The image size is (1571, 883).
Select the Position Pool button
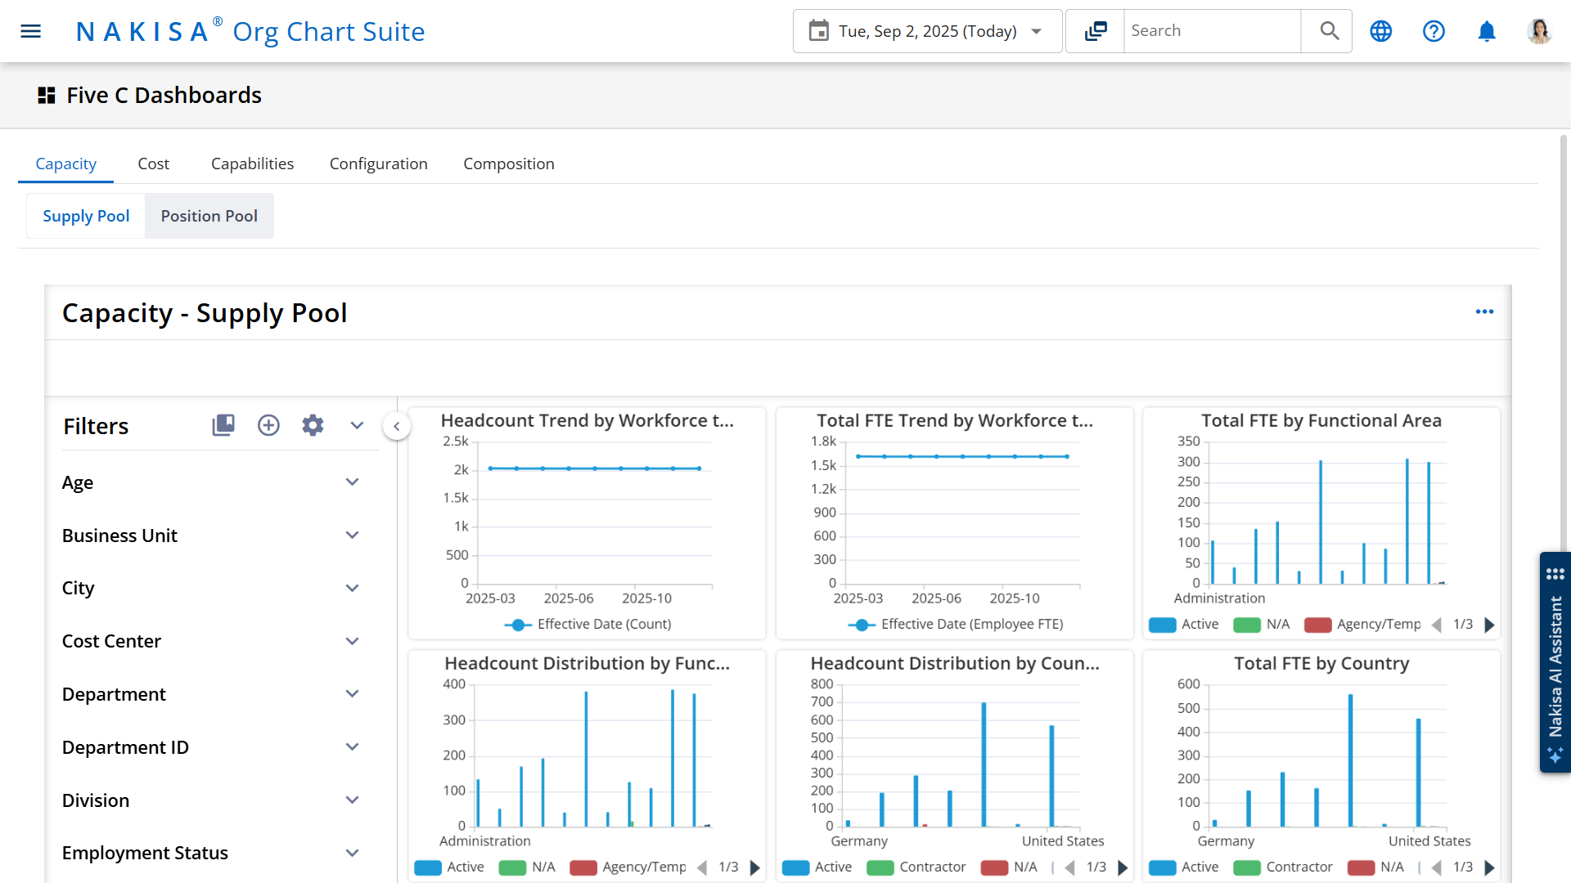(x=209, y=216)
